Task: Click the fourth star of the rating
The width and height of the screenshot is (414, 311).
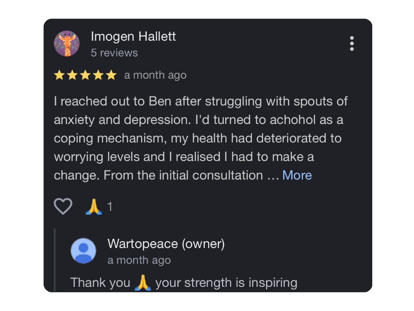Action: tap(98, 75)
